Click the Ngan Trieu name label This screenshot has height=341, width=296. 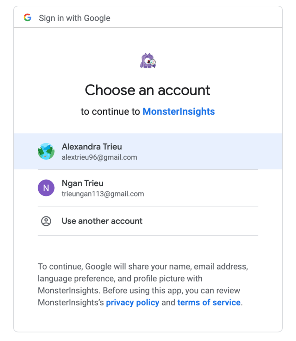(x=83, y=183)
